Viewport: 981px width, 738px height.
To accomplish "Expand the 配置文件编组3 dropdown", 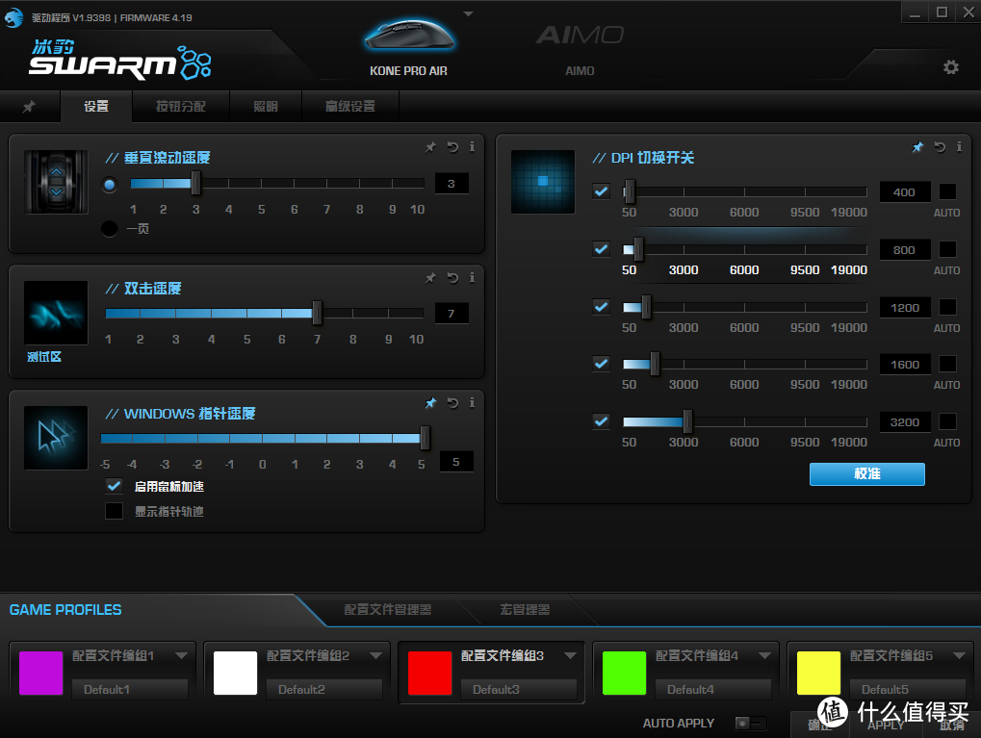I will 571,655.
